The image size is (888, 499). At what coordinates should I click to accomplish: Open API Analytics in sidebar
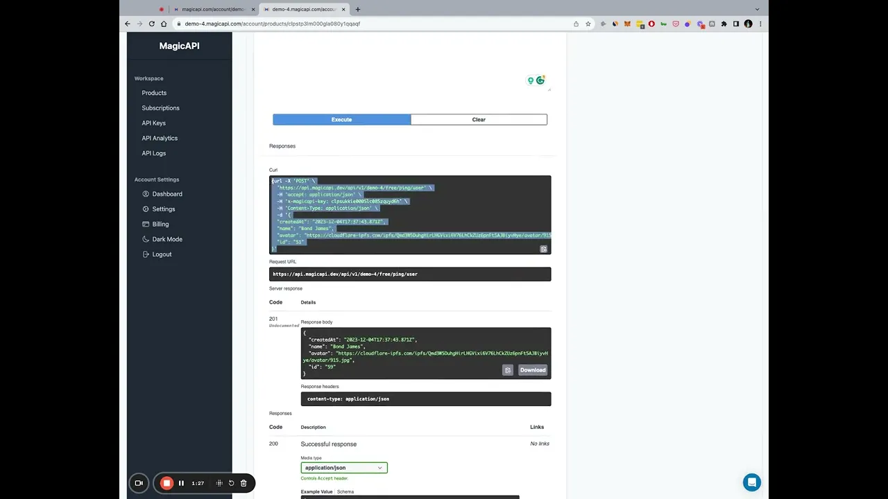[160, 138]
